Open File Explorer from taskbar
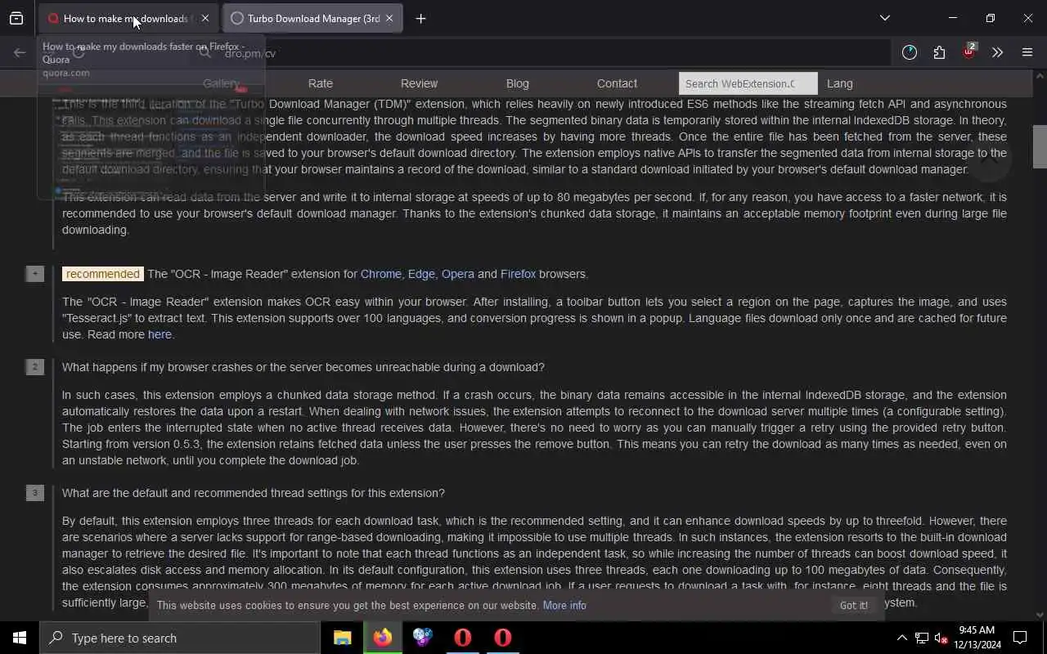Viewport: 1047px width, 654px height. tap(342, 638)
